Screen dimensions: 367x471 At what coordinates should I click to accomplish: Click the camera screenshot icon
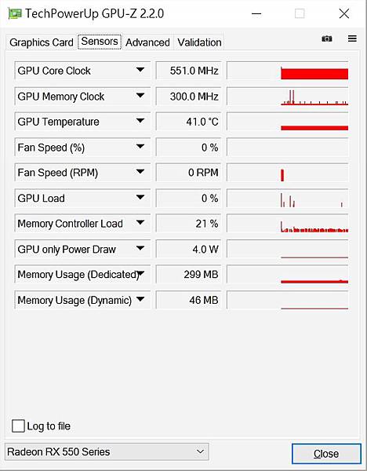pyautogui.click(x=327, y=38)
